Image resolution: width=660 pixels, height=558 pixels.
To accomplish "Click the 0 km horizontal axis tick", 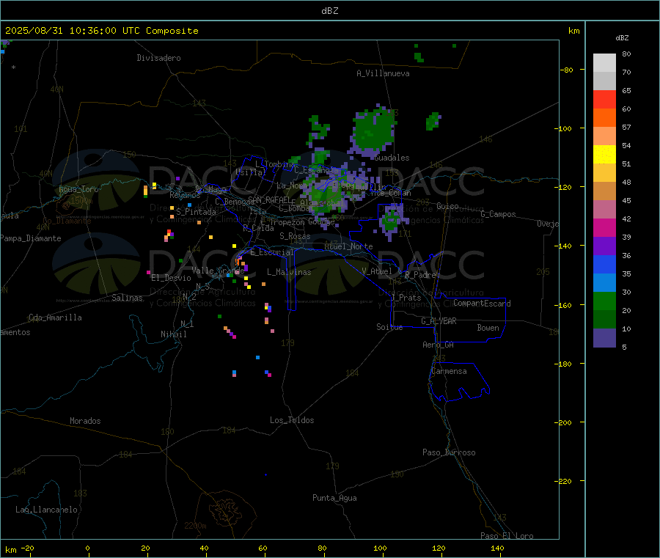I will pyautogui.click(x=87, y=548).
